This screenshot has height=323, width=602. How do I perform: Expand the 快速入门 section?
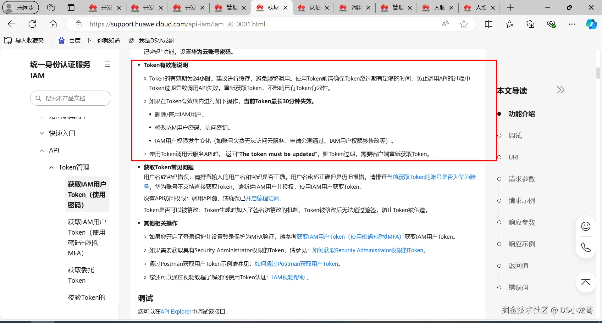42,133
